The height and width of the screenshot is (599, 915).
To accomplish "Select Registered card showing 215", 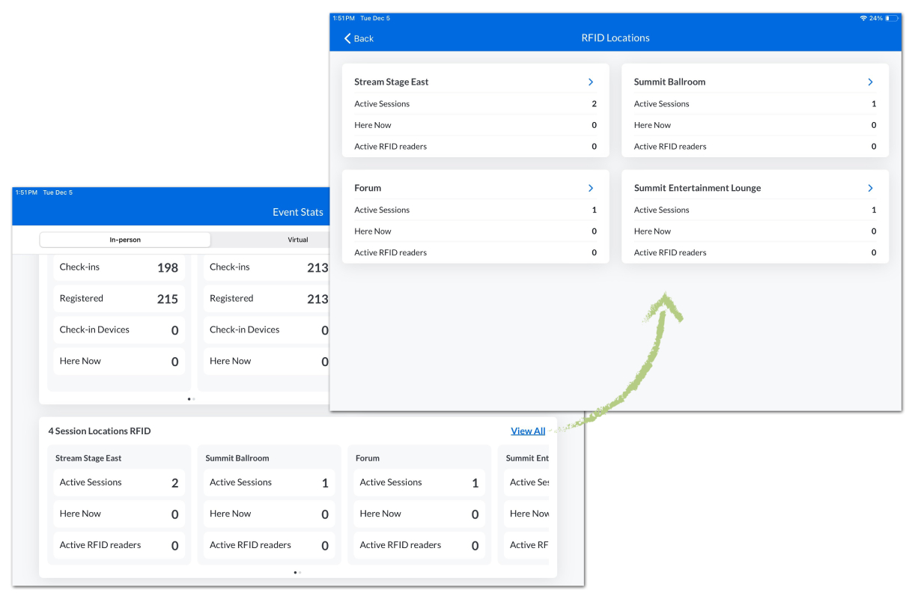I will [x=119, y=299].
